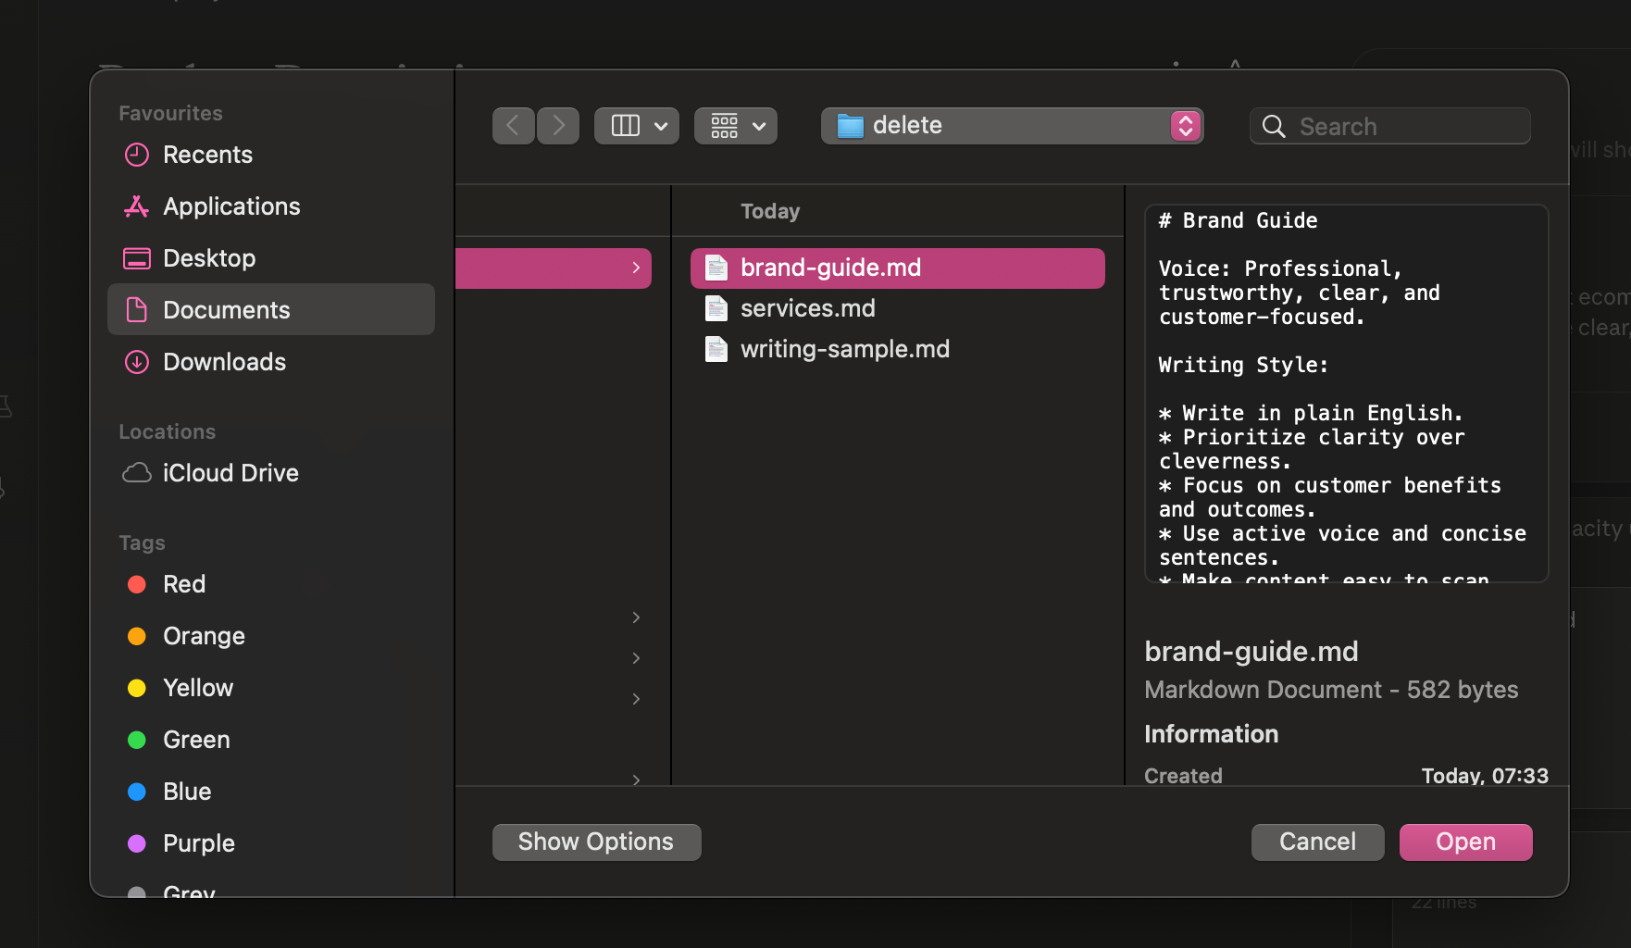The height and width of the screenshot is (948, 1631).
Task: Filter by the Yellow tag label
Action: 198,688
